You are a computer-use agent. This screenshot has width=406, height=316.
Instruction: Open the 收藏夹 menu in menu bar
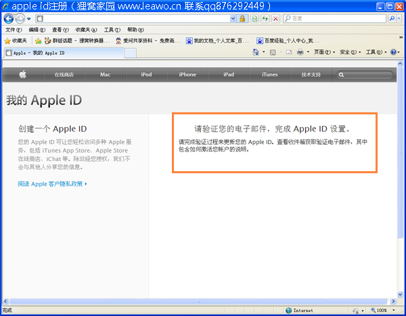[86, 30]
